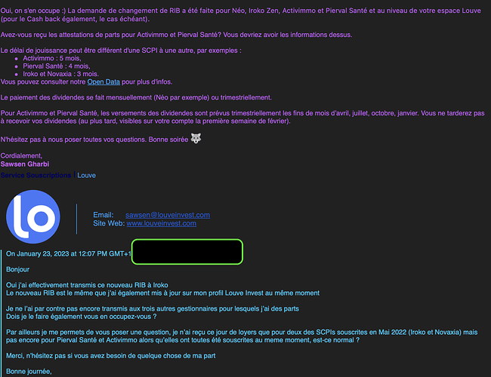Open the Open Data link
Image resolution: width=491 pixels, height=377 pixels.
tap(103, 82)
